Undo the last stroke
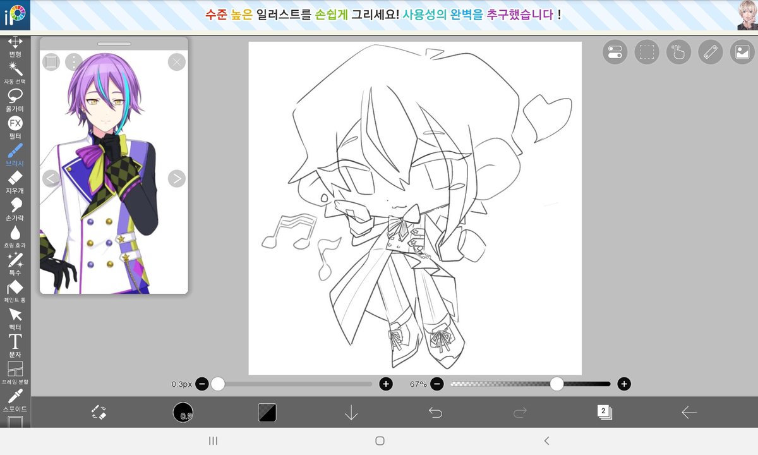Image resolution: width=758 pixels, height=455 pixels. click(x=435, y=413)
